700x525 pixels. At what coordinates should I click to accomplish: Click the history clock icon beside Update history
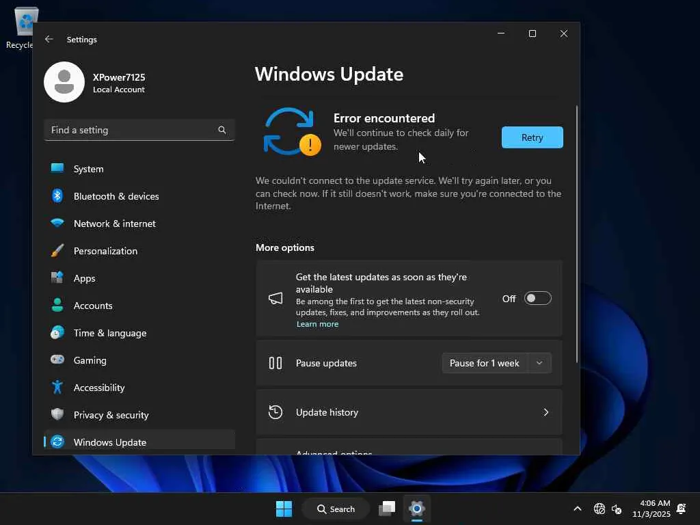pyautogui.click(x=275, y=412)
